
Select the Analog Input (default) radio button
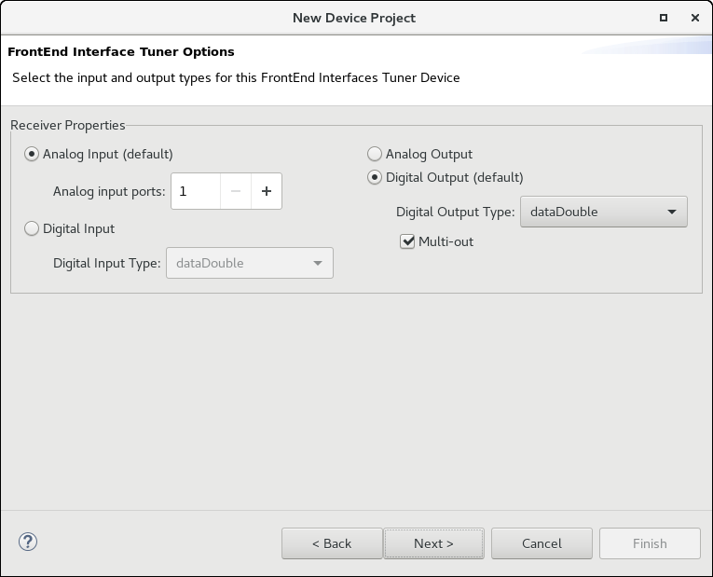coord(33,154)
